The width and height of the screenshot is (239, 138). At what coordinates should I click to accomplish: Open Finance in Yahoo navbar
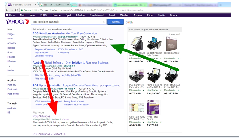56,15
